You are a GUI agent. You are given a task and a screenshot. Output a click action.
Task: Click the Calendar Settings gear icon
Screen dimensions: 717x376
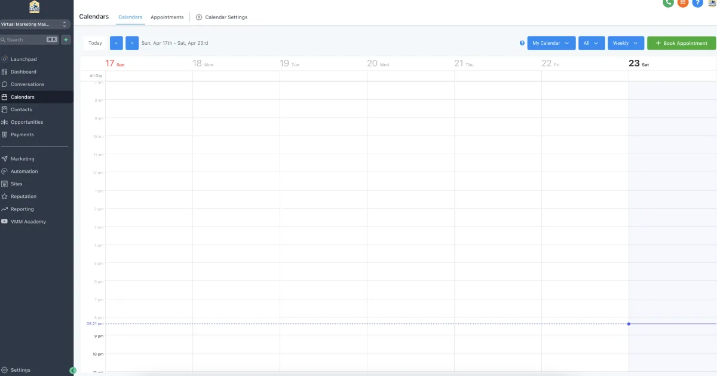[199, 17]
